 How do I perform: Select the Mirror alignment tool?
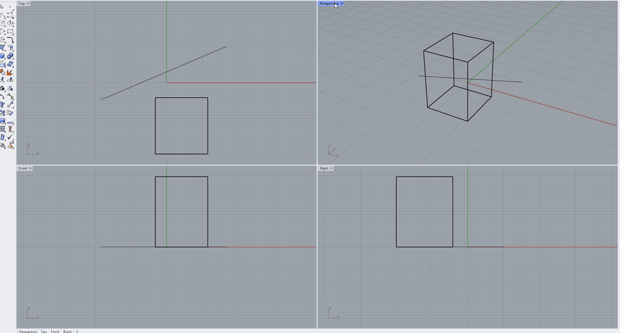pyautogui.click(x=10, y=129)
